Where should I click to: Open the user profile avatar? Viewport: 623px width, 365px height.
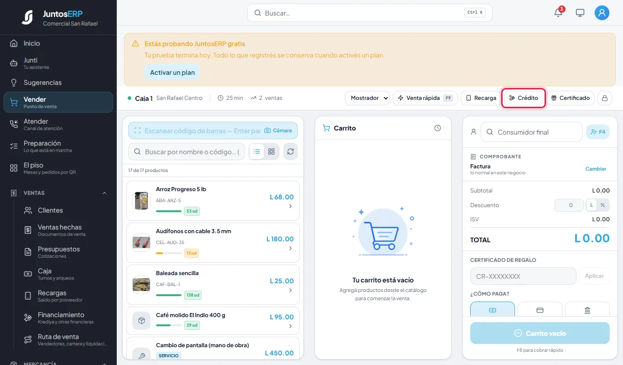(602, 13)
